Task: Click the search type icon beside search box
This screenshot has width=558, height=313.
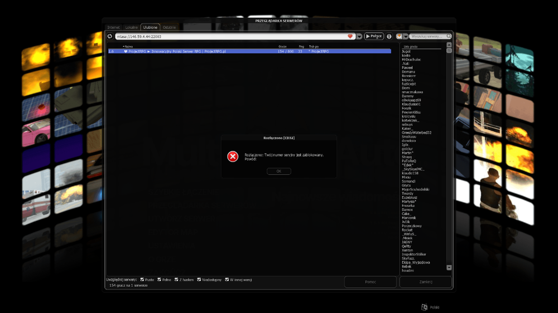Action: click(399, 36)
